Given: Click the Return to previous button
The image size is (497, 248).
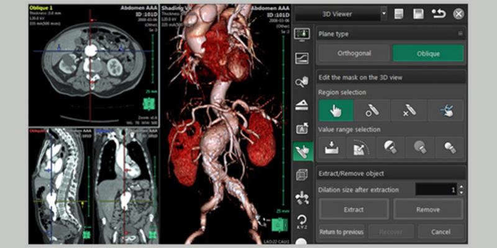Looking at the screenshot, I should [x=341, y=232].
